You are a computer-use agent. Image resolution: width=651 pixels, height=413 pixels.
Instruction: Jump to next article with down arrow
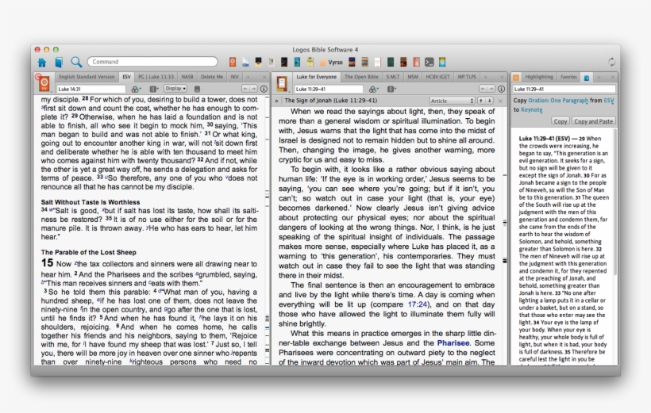pyautogui.click(x=490, y=101)
